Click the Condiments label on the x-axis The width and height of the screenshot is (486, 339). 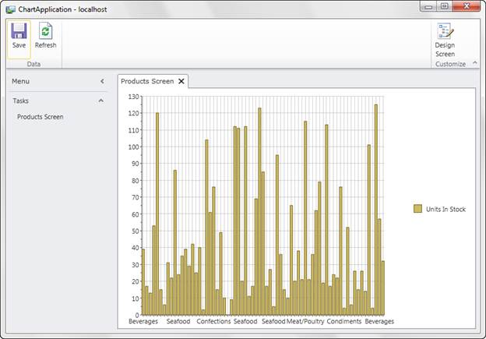click(343, 321)
